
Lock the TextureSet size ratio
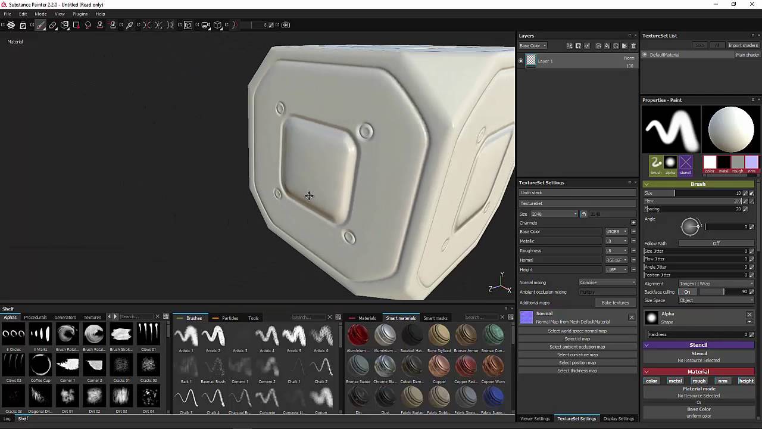click(583, 214)
